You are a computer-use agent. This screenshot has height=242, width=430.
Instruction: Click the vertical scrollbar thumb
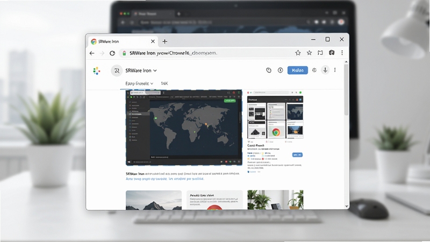pyautogui.click(x=346, y=90)
